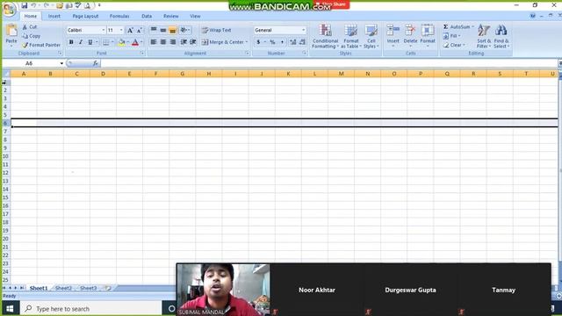
Task: Increase decimal places
Action: (292, 42)
